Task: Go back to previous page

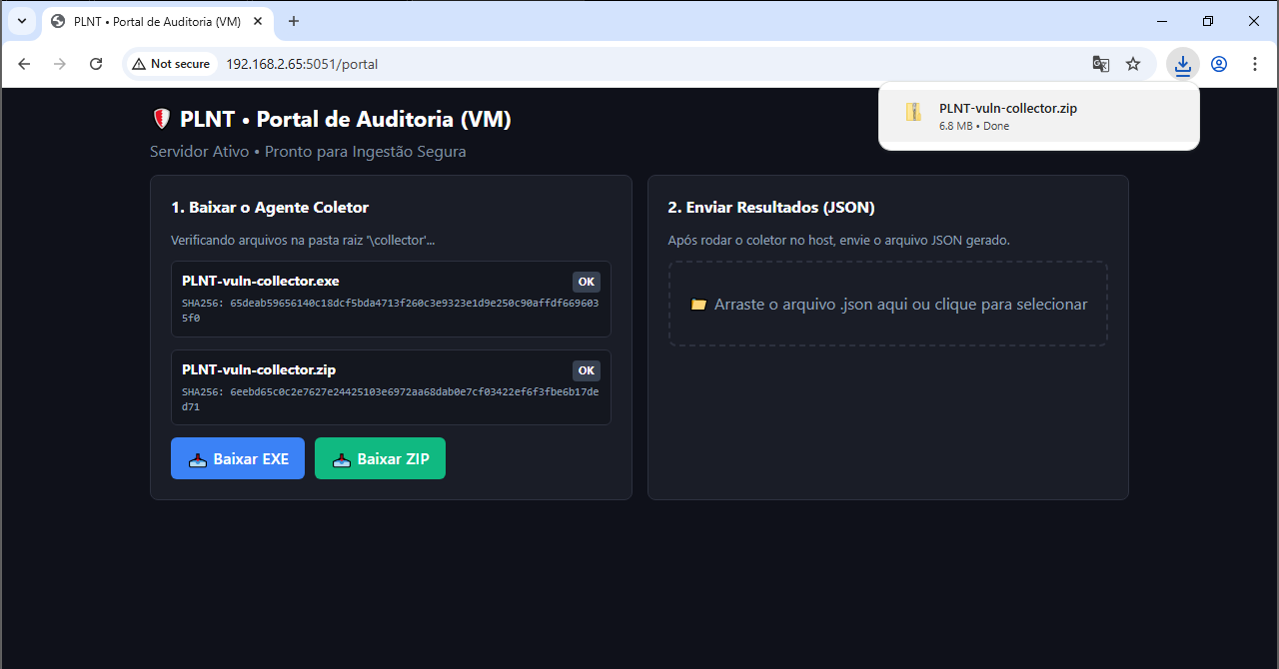Action: coord(24,64)
